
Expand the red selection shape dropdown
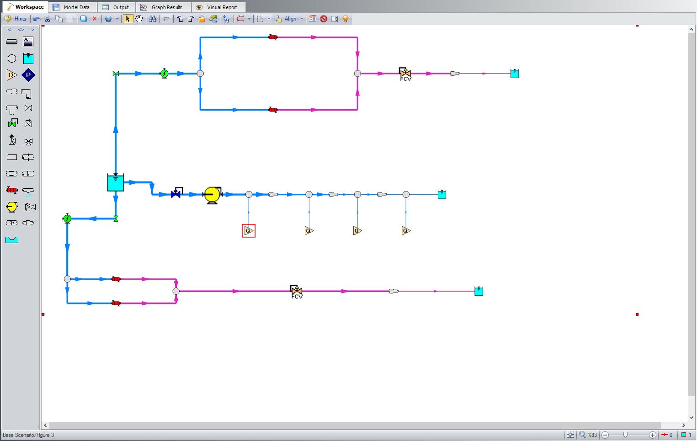(x=249, y=19)
